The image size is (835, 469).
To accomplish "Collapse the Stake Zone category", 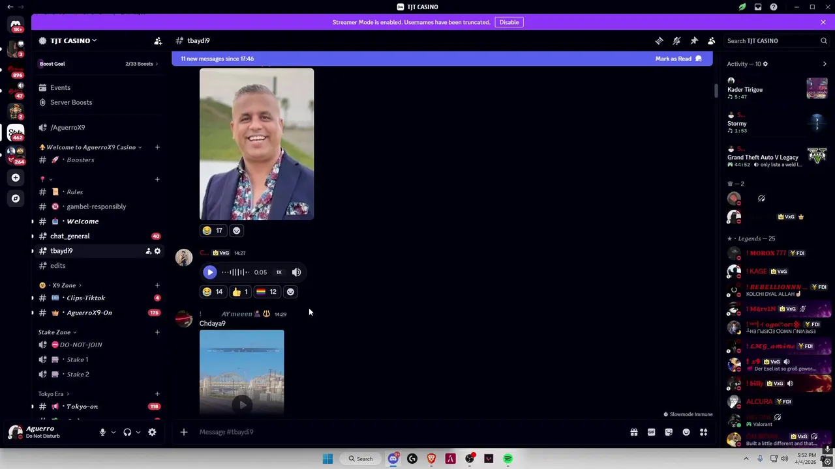I will (57, 332).
